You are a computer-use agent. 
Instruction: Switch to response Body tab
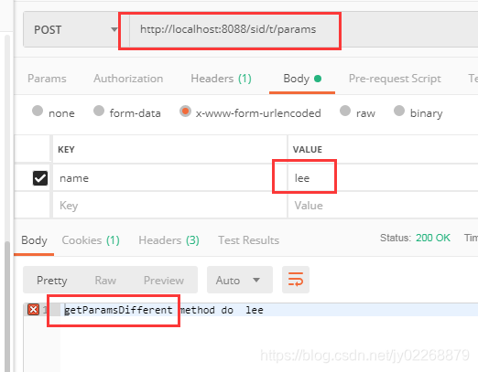point(34,240)
